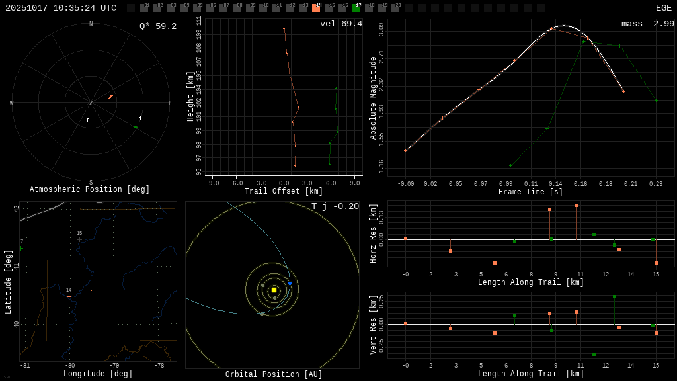Click the vel 69.4 velocity readout
This screenshot has width=677, height=381.
pos(340,24)
